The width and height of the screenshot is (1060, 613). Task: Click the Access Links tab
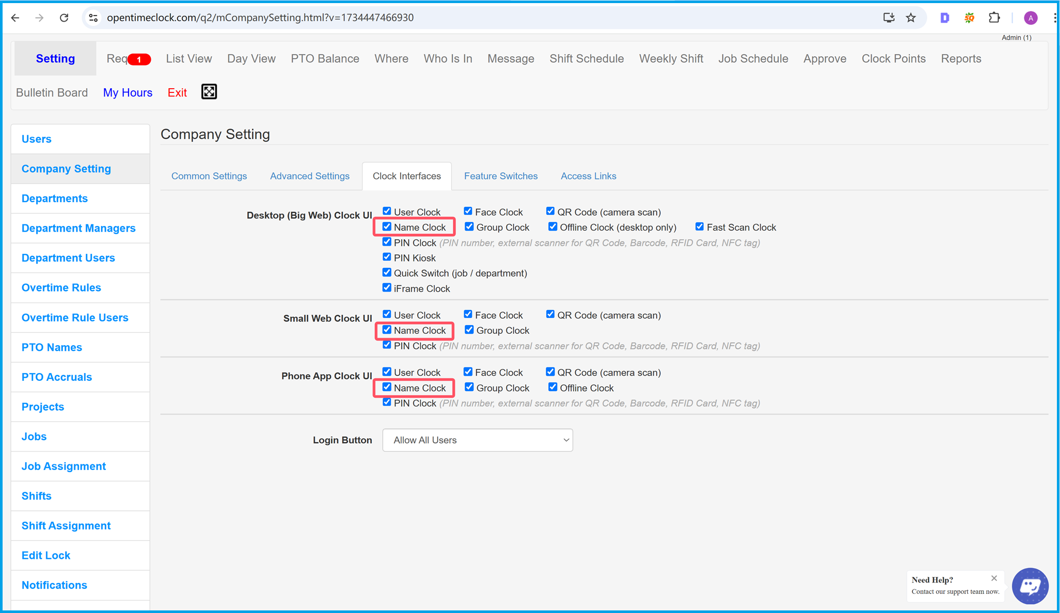589,176
